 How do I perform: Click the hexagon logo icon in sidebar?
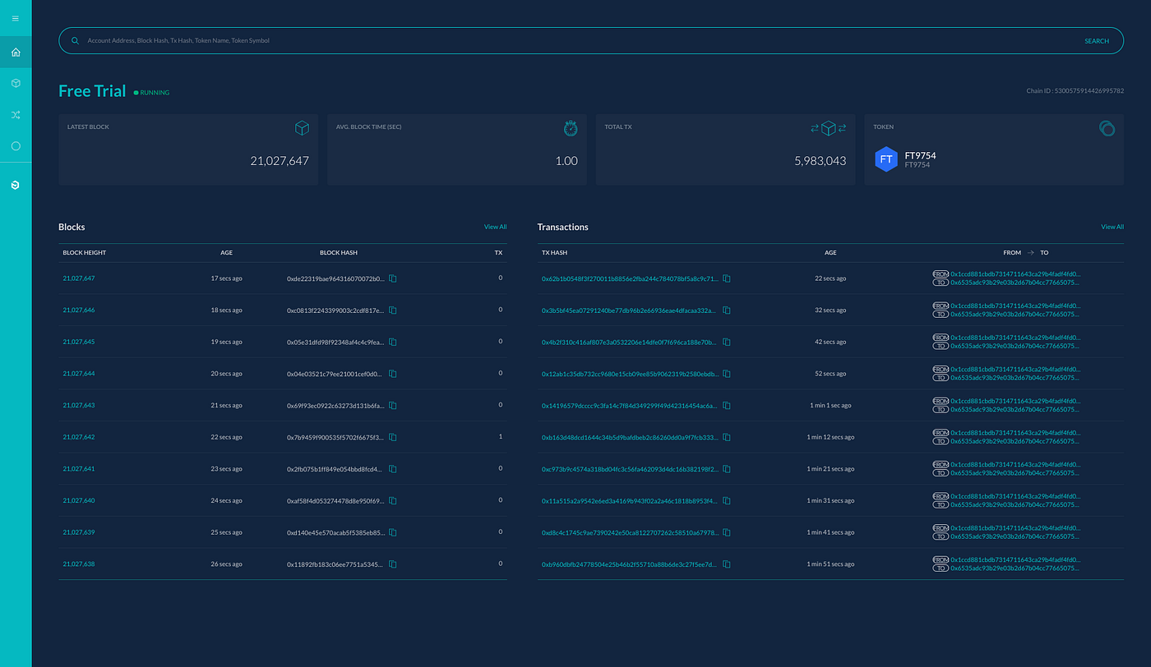click(16, 186)
